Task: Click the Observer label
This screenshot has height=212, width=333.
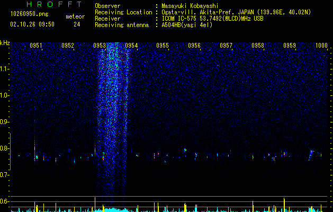Action: click(x=107, y=6)
